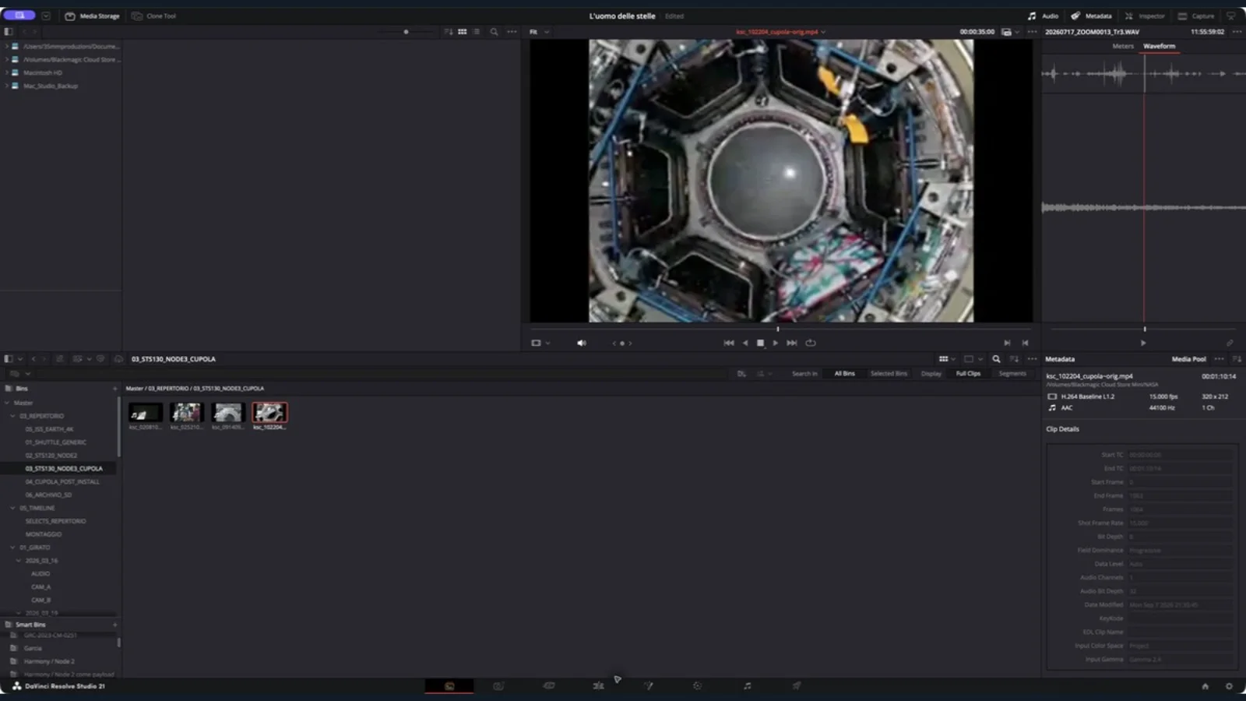The image size is (1246, 701).
Task: Toggle the Inspector panel
Action: [x=1144, y=16]
